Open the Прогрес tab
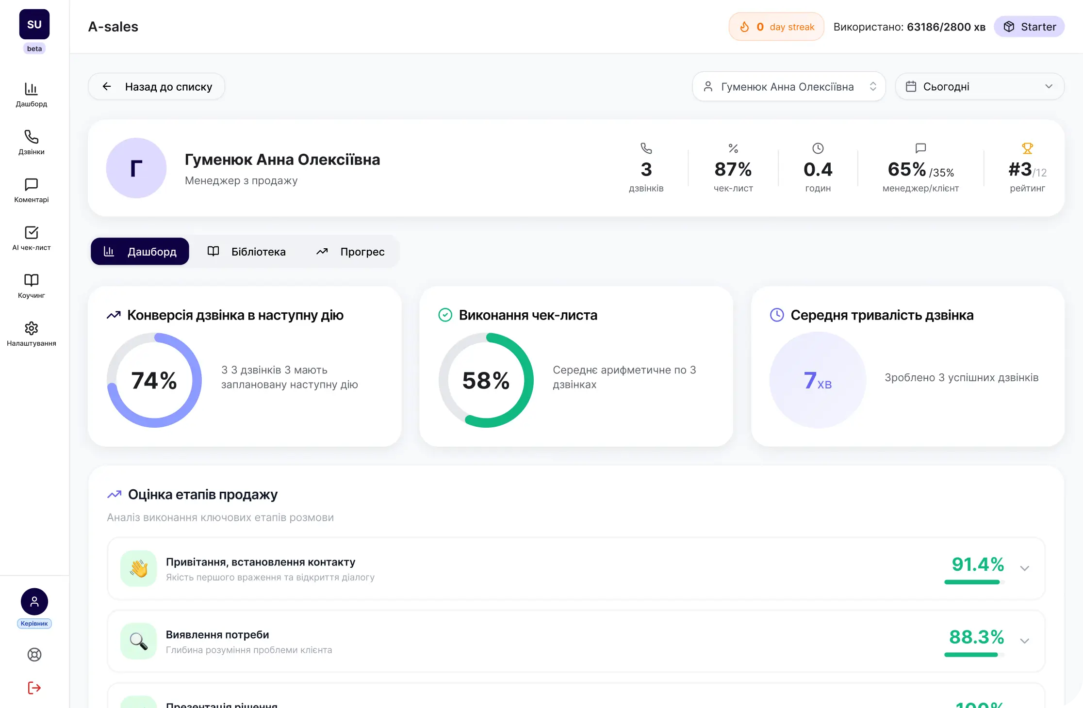Screen dimensions: 1083x708 click(x=352, y=251)
